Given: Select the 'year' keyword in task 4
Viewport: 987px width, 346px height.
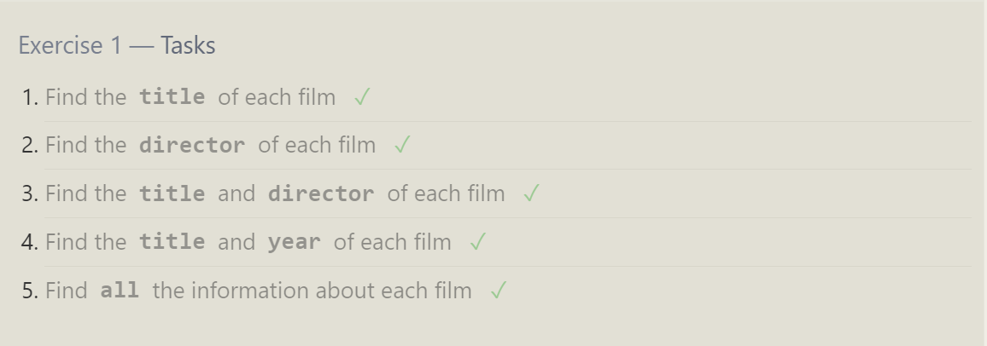Looking at the screenshot, I should click(x=295, y=242).
